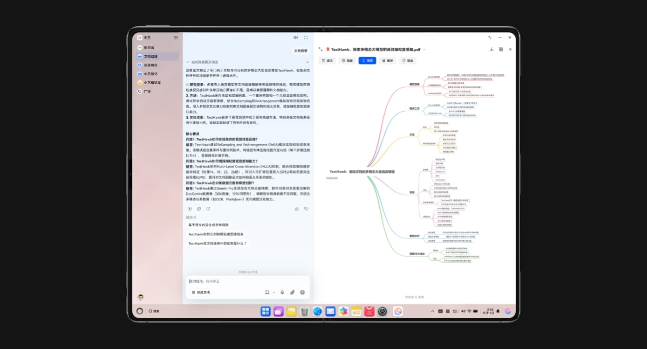Image resolution: width=647 pixels, height=349 pixels.
Task: Open the dropdown arrow beside the PDF filename
Action: click(x=425, y=50)
